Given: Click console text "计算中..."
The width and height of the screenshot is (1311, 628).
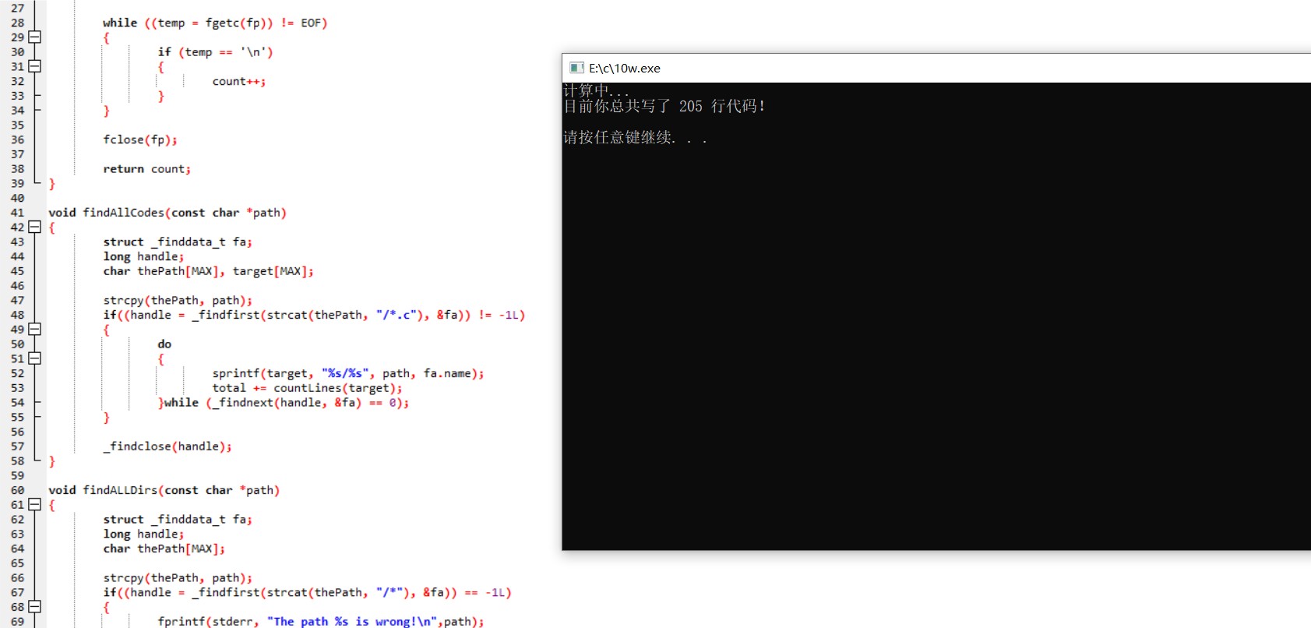Looking at the screenshot, I should [596, 90].
